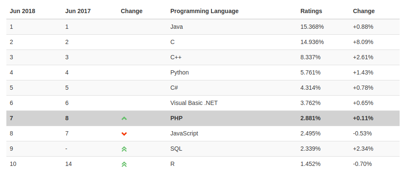This screenshot has height=171, width=403.
Task: Click the 2.881% rating for PHP
Action: 311,119
